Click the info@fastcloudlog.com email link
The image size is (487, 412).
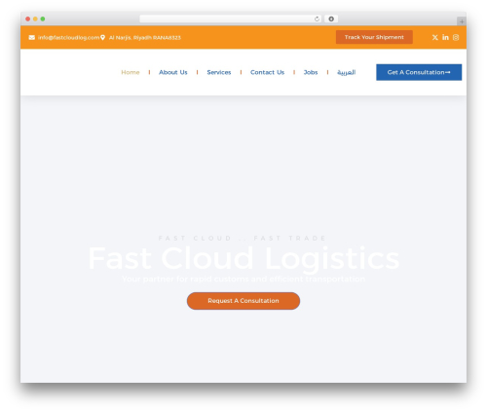pos(68,37)
